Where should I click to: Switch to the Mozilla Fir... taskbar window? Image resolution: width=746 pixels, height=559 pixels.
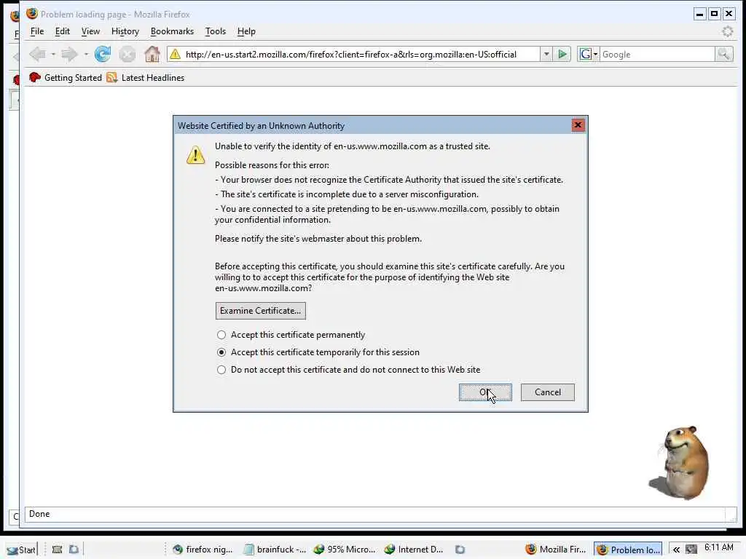(556, 550)
